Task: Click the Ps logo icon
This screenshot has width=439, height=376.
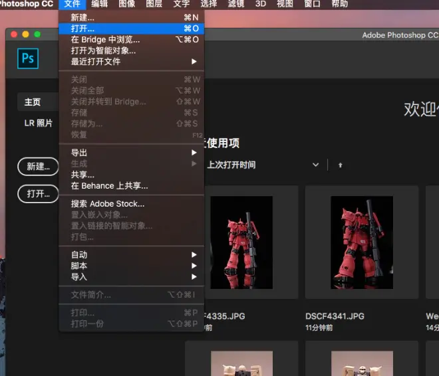Action: tap(28, 58)
